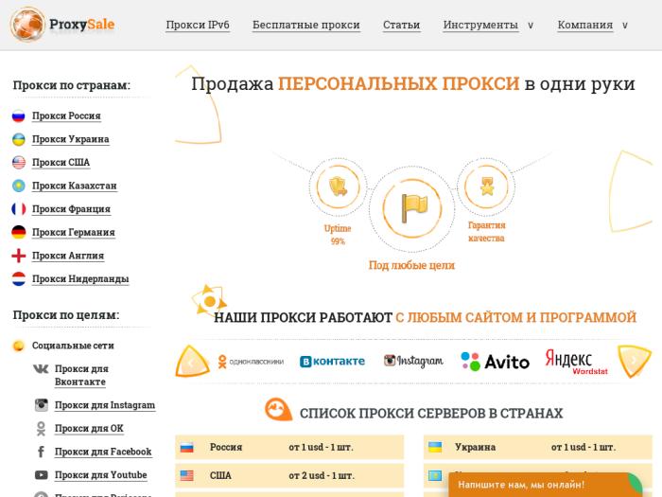The height and width of the screenshot is (497, 662).
Task: Open the Инструменты menu item
Action: pyautogui.click(x=480, y=25)
